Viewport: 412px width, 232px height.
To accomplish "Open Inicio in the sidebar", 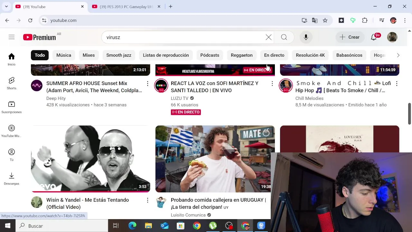I will tap(12, 60).
